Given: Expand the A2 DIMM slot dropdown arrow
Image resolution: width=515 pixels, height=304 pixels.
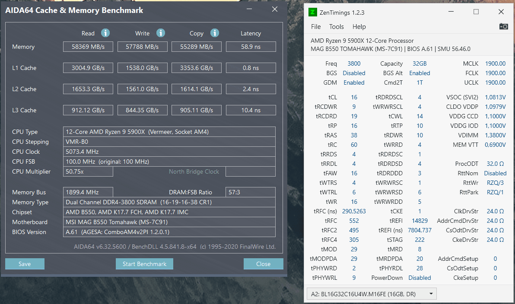Looking at the screenshot, I should click(x=431, y=294).
